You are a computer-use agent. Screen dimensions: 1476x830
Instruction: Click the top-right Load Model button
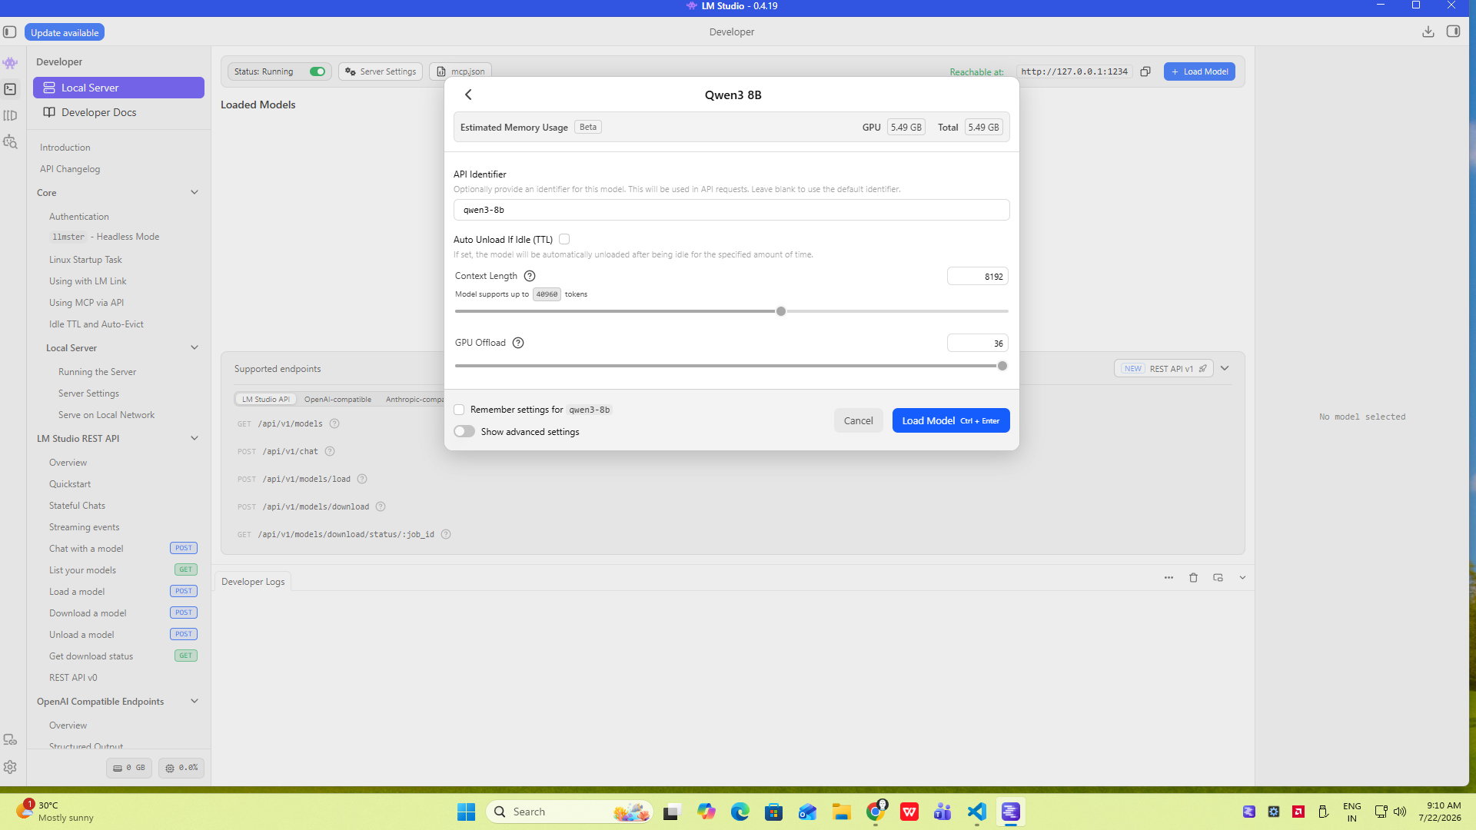coord(1199,71)
